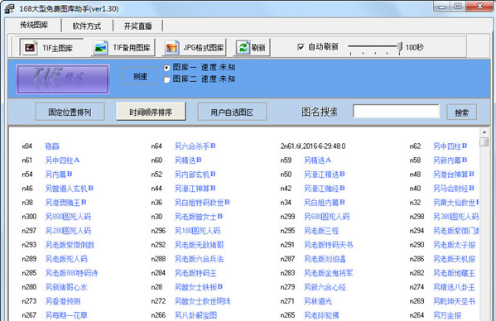
Task: Open the 另280圆死人码 link
Action: [68, 231]
